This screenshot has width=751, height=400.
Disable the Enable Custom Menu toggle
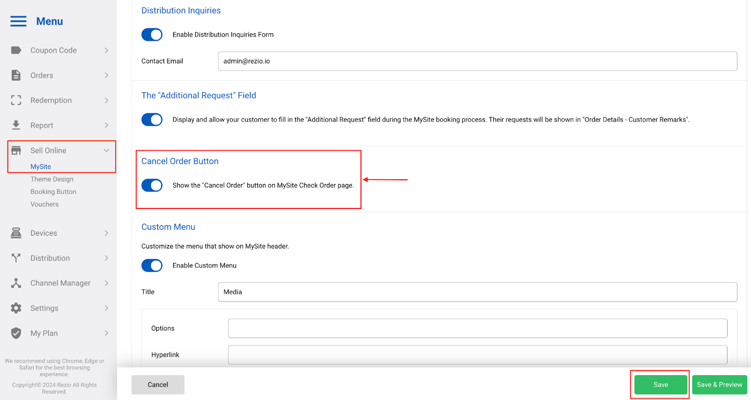152,266
